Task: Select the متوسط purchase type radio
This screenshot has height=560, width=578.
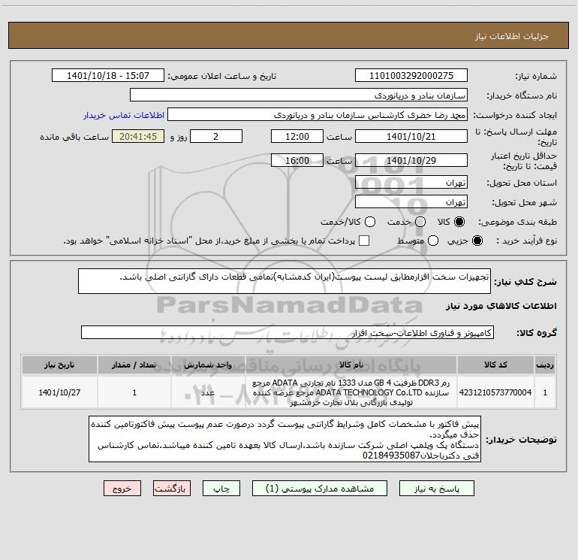Action: click(433, 241)
